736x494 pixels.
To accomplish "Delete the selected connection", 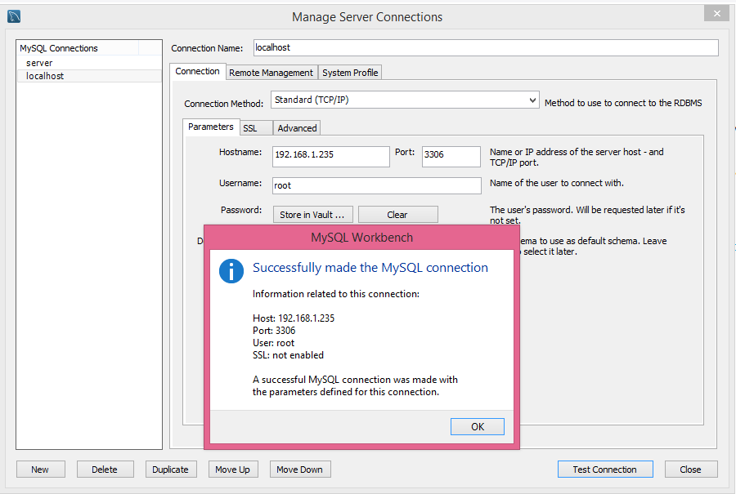I will (105, 469).
